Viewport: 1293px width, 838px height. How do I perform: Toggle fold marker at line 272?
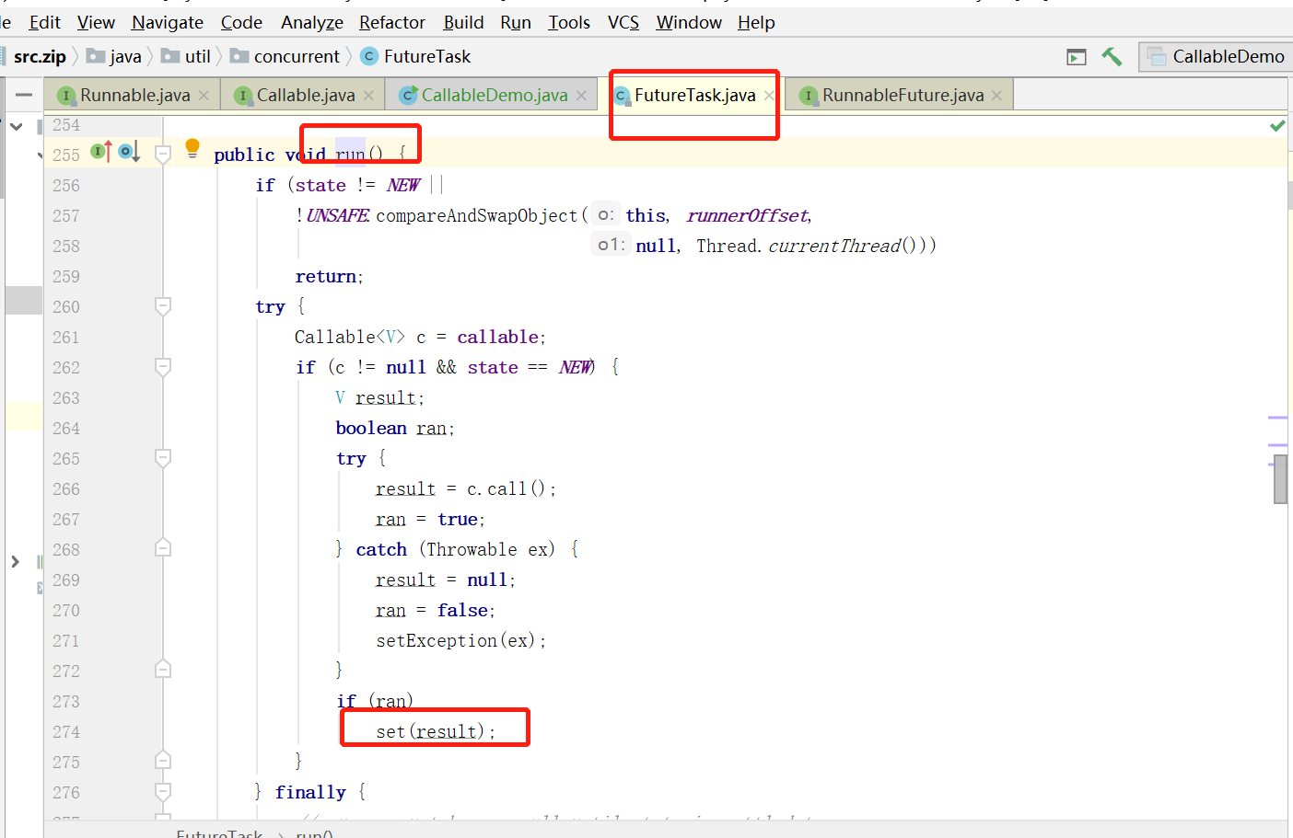(x=163, y=669)
